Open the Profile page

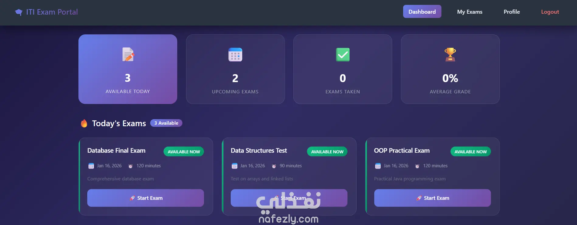(512, 12)
